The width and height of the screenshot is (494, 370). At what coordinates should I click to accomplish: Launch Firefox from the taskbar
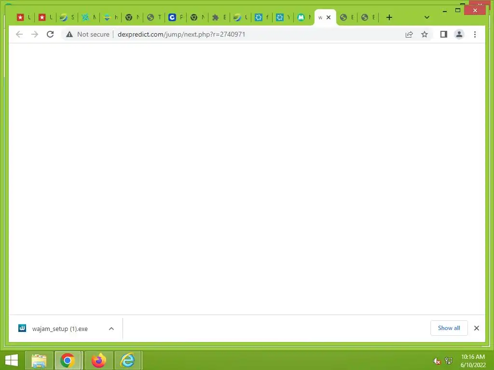[x=98, y=360]
